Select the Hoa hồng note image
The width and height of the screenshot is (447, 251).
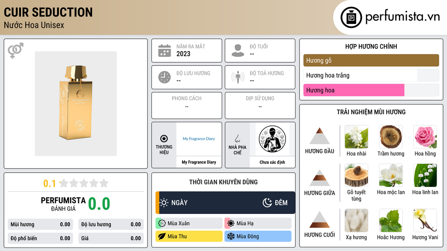tap(425, 137)
